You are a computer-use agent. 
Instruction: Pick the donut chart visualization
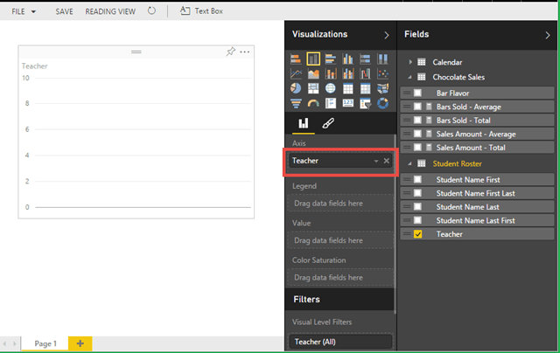pos(382,103)
